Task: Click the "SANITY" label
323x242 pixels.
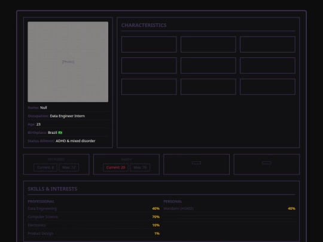Action: pyautogui.click(x=126, y=160)
